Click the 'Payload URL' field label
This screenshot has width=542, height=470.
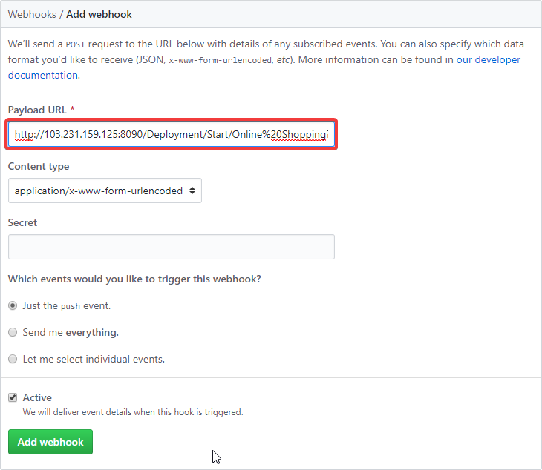(37, 110)
